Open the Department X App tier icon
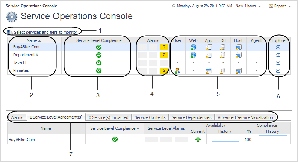This screenshot has width=298, height=162. (208, 55)
